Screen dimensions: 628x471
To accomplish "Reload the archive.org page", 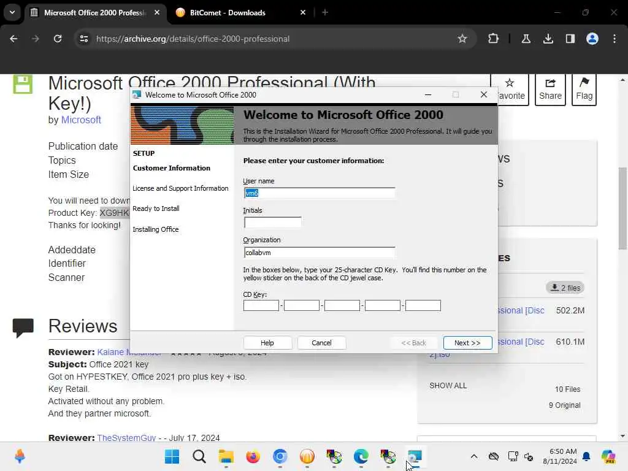I will click(x=58, y=39).
